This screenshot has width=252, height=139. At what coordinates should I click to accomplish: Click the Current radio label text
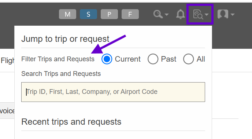(x=128, y=59)
